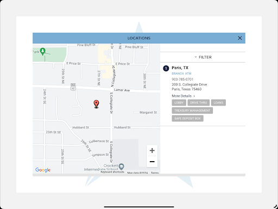Close the Locations dialog with the X
This screenshot has height=209, width=278.
[x=240, y=38]
